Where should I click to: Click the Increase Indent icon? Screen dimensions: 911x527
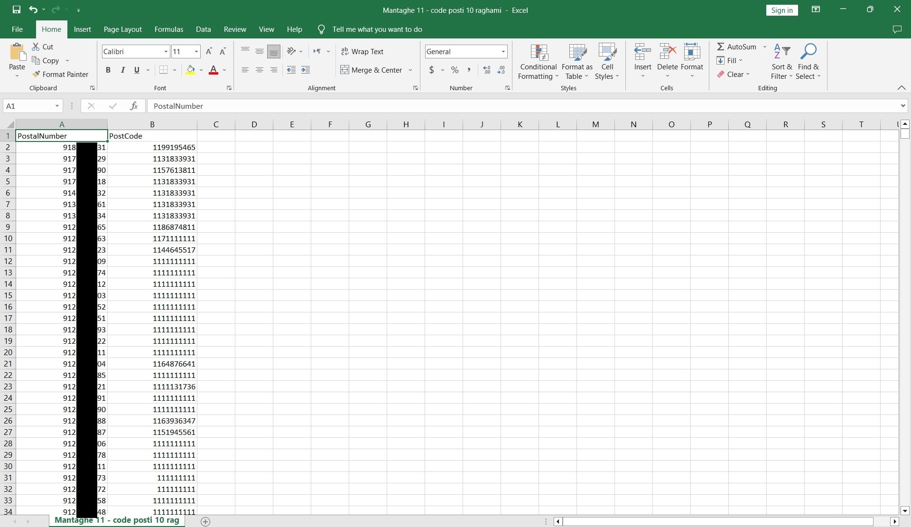pyautogui.click(x=306, y=70)
